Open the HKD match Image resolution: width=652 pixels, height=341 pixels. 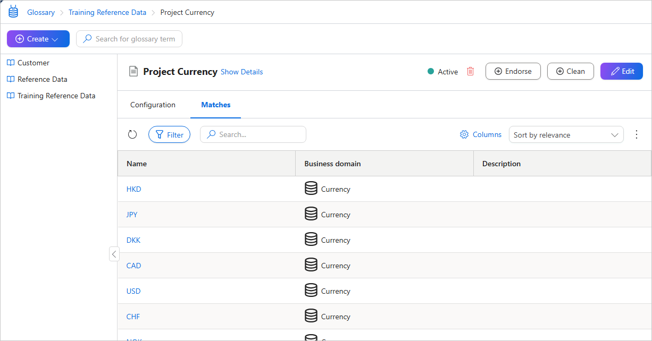(x=134, y=189)
